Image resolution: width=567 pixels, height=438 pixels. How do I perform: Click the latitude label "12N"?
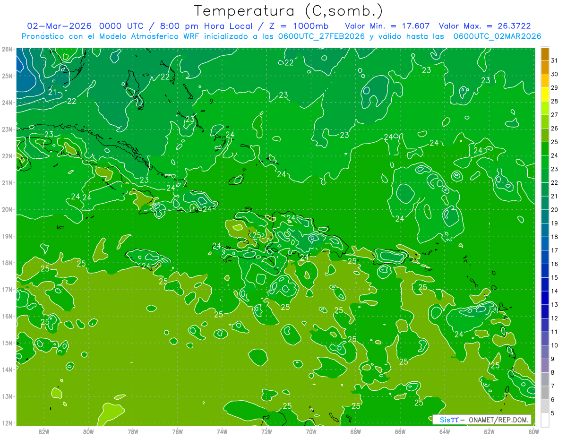click(x=7, y=423)
